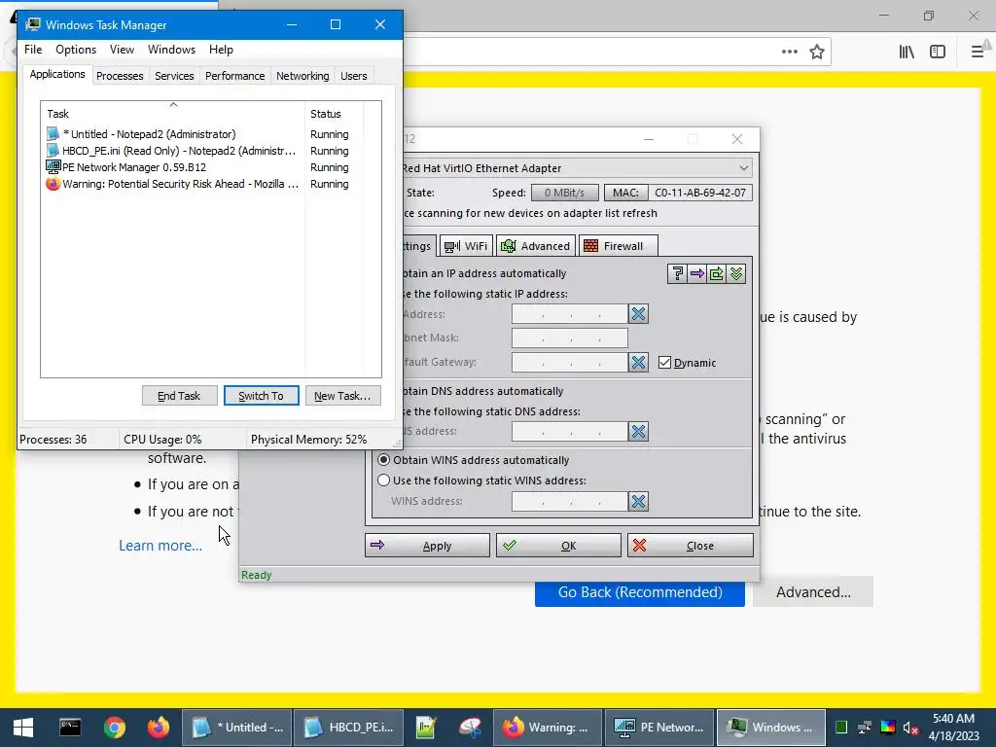Switch to the Users tab

point(353,76)
